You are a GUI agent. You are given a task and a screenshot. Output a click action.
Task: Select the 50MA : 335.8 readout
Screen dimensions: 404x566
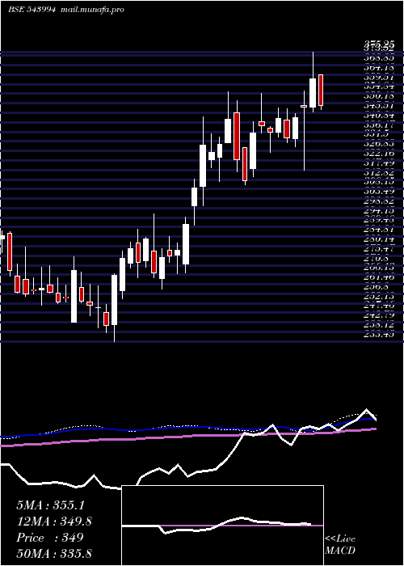[54, 553]
